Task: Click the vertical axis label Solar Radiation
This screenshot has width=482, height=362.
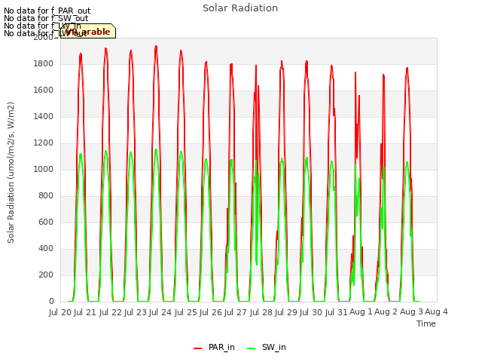Action: pyautogui.click(x=11, y=173)
